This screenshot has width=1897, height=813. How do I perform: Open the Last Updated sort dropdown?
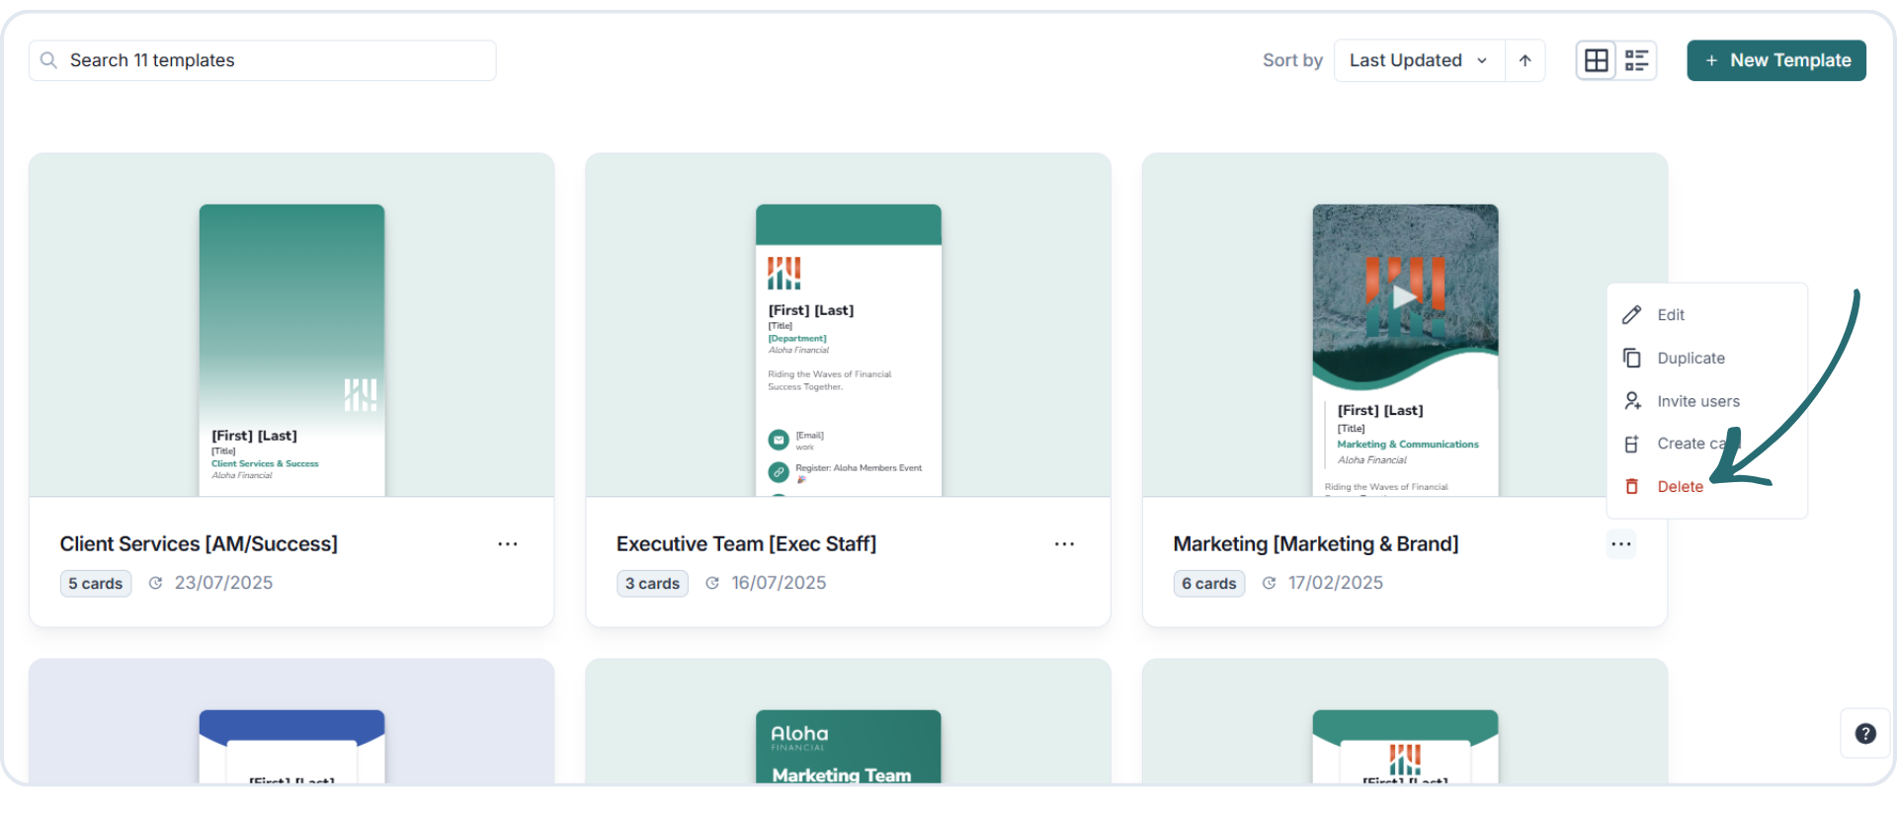[x=1419, y=60]
